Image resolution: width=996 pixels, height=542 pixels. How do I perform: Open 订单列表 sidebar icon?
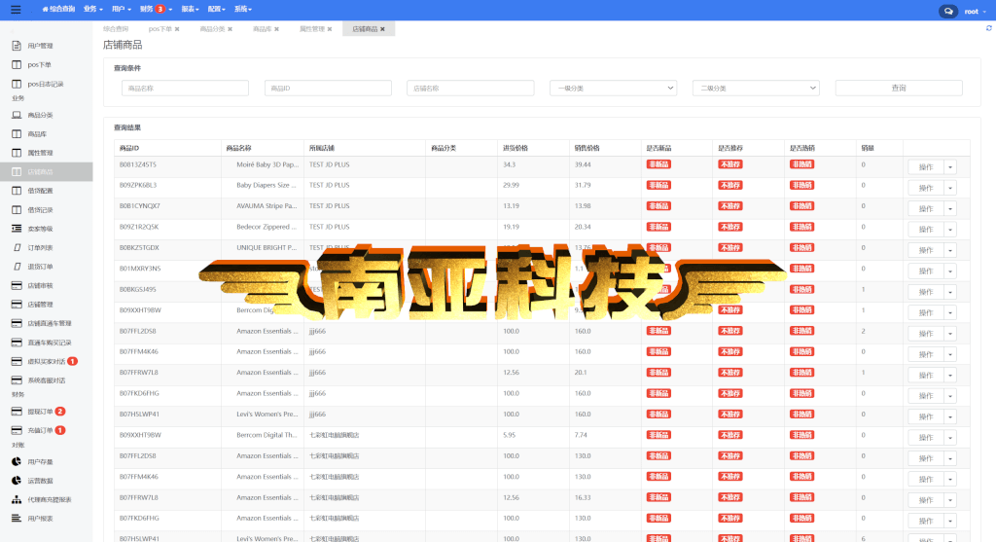point(18,248)
